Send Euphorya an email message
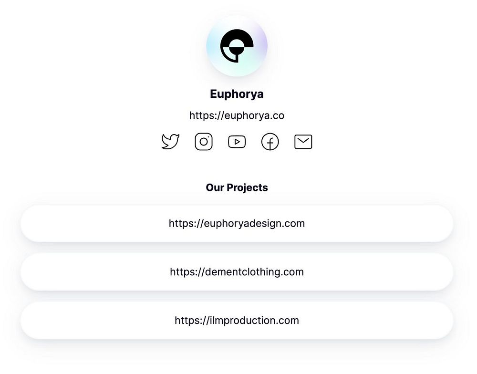The image size is (477, 374). 303,142
